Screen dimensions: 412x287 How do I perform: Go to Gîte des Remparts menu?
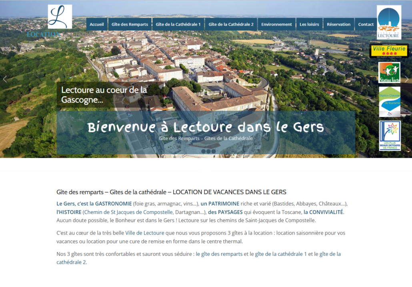[x=130, y=24]
